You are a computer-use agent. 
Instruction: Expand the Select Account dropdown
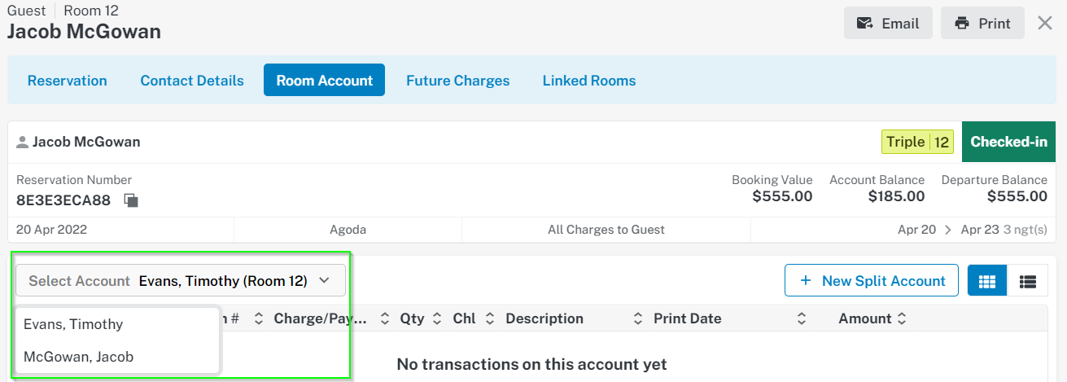tap(181, 281)
